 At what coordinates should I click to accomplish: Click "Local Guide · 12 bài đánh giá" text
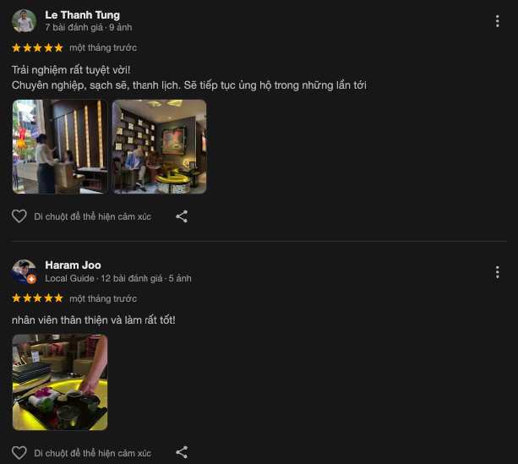coord(104,278)
